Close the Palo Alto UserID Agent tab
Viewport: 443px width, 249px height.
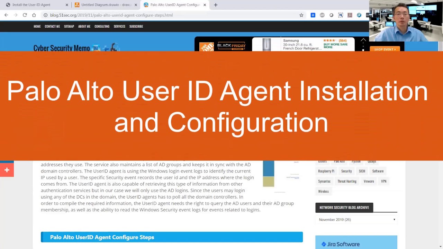205,5
